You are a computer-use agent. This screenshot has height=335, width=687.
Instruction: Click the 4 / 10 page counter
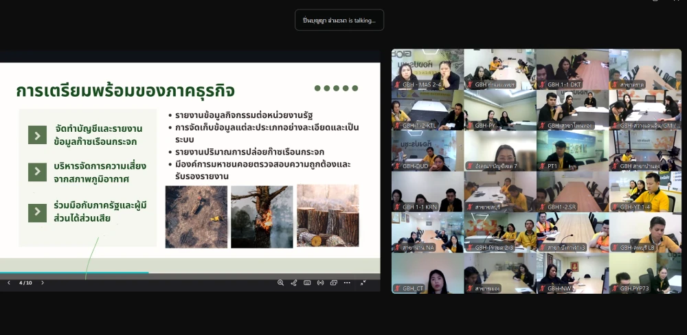[x=25, y=283]
